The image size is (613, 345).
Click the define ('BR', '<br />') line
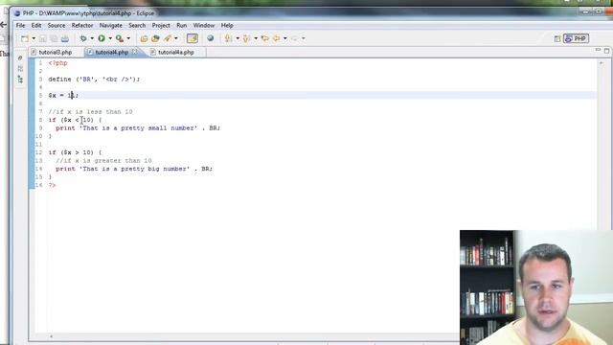point(94,79)
